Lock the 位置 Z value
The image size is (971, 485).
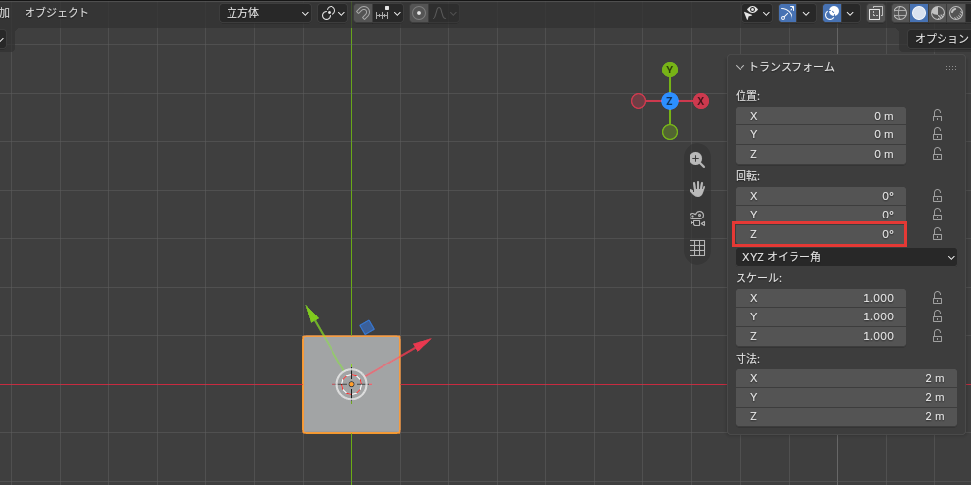pyautogui.click(x=937, y=154)
